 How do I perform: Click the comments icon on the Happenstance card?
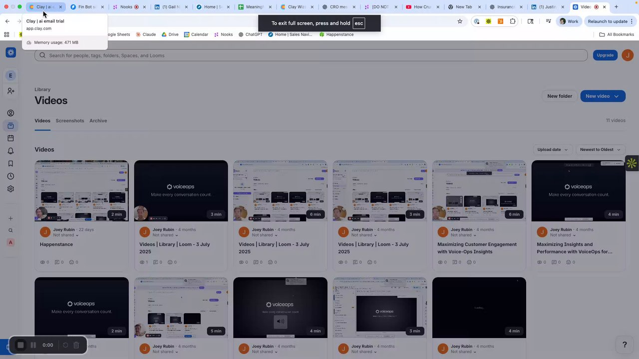pyautogui.click(x=57, y=262)
